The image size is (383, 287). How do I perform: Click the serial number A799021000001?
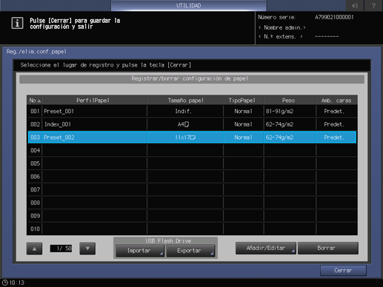coord(334,17)
